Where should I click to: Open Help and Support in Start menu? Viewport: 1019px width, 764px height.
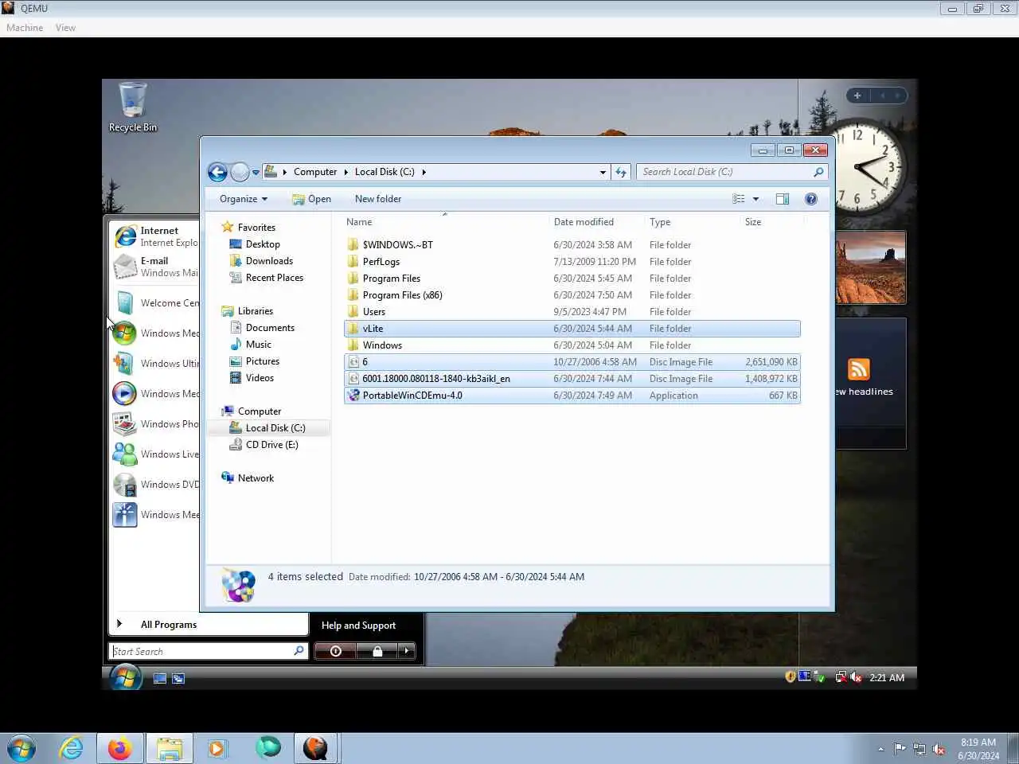358,626
